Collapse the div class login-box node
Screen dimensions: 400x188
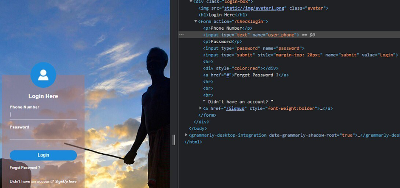pyautogui.click(x=191, y=1)
